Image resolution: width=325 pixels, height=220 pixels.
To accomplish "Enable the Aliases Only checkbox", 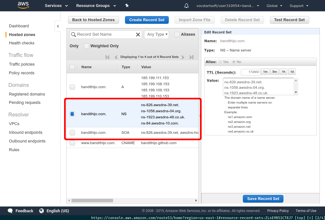I will click(x=177, y=34).
